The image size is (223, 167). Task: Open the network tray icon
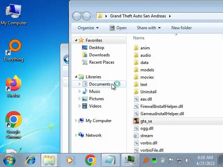pyautogui.click(x=179, y=160)
